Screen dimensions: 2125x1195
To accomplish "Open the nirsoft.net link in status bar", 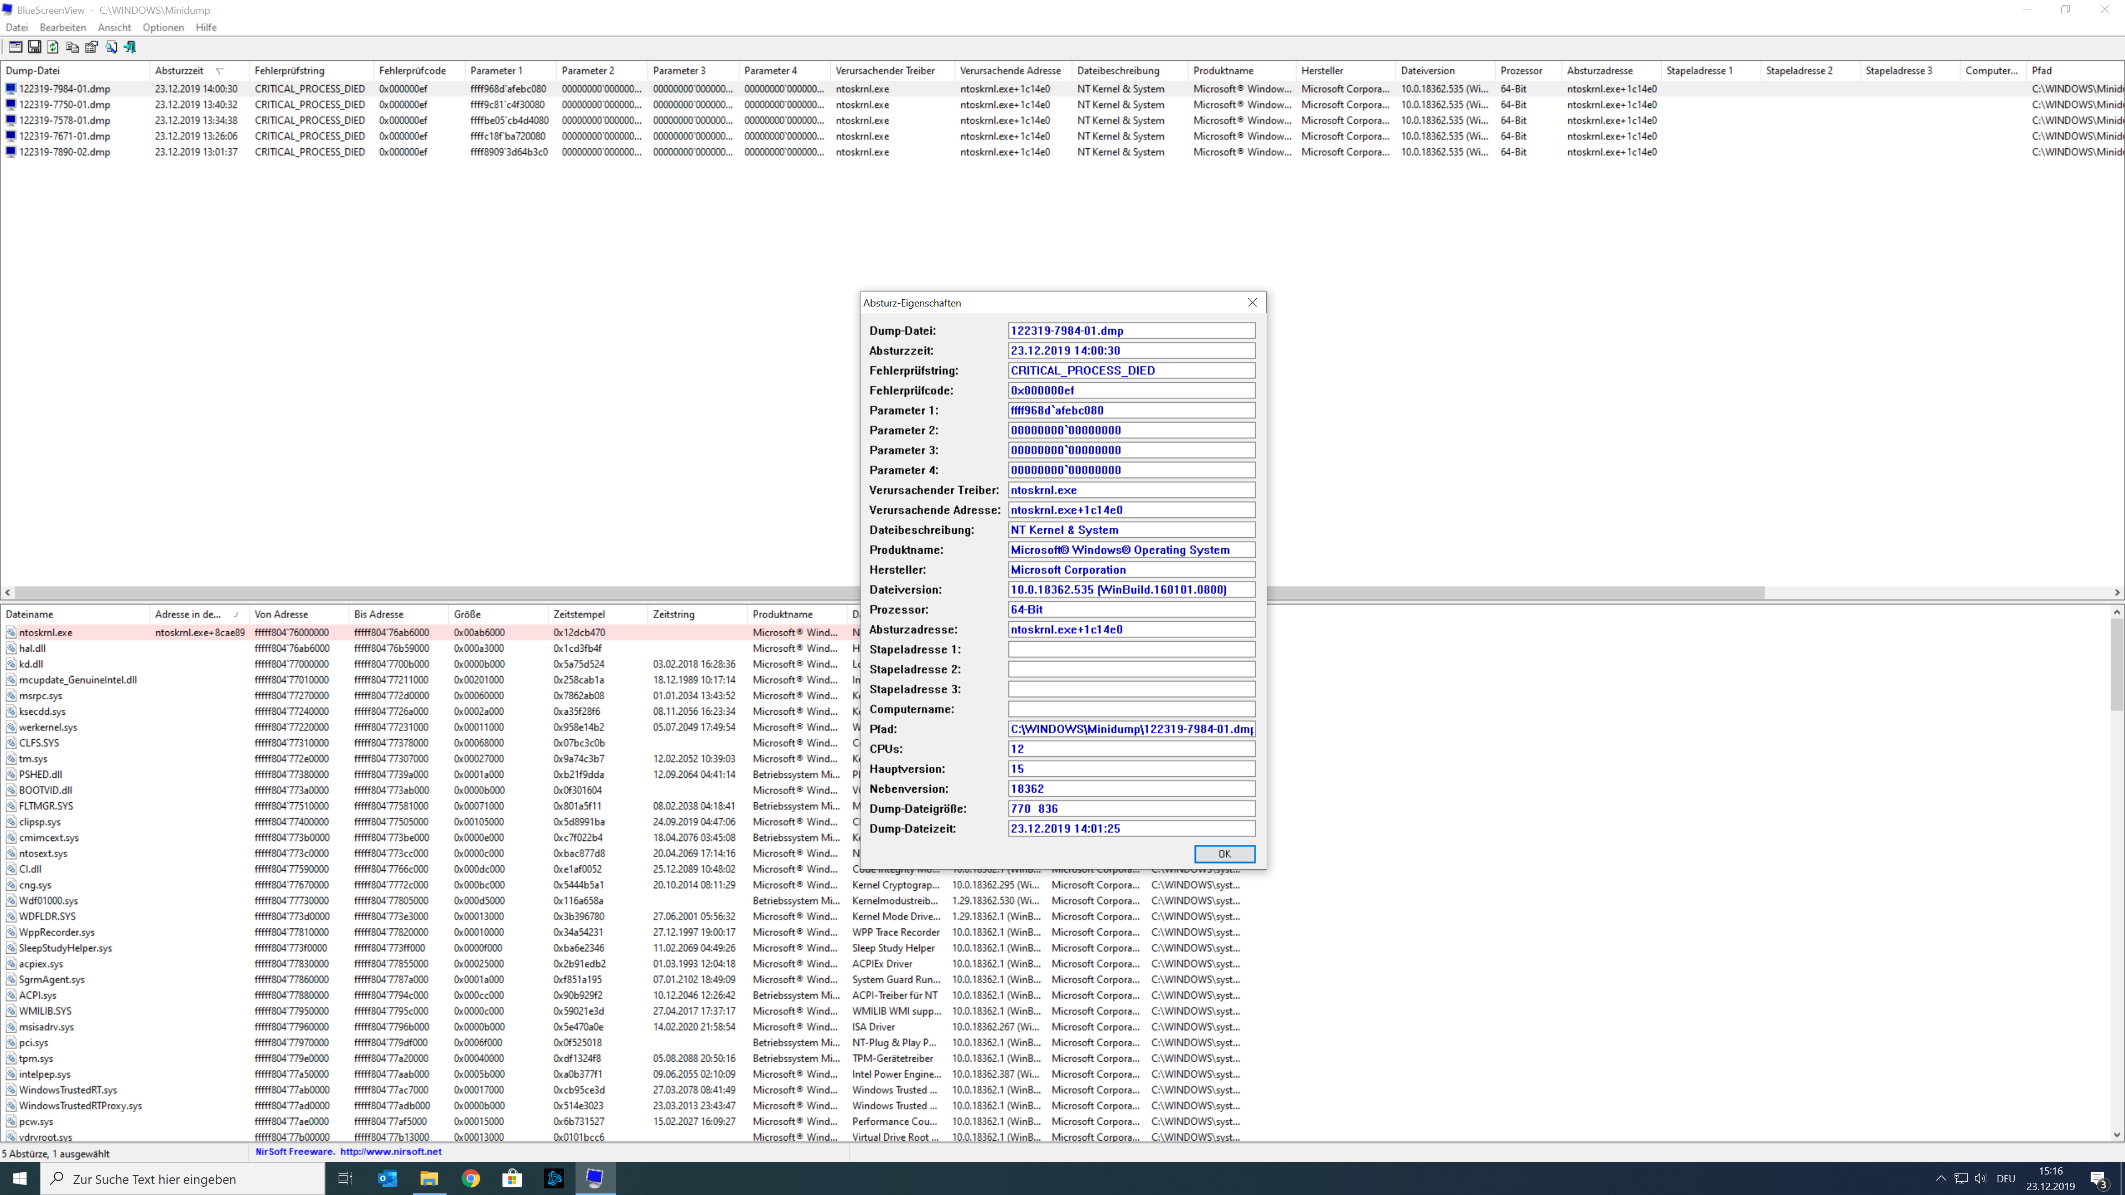I will click(390, 1152).
